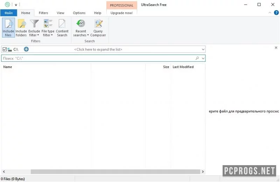Click the Upgrade now! tab

pos(121,13)
